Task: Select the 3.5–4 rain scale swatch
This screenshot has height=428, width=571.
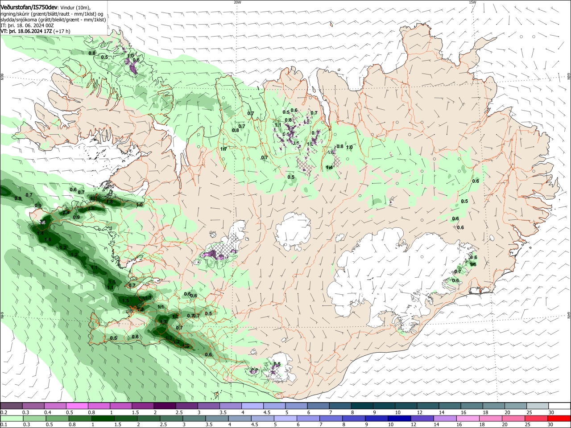Action: 217,418
